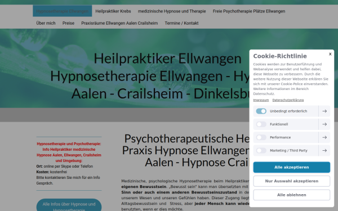Open Praxisräume Ellwangen Aalen Crailsheim
338x211 pixels.
pos(119,23)
